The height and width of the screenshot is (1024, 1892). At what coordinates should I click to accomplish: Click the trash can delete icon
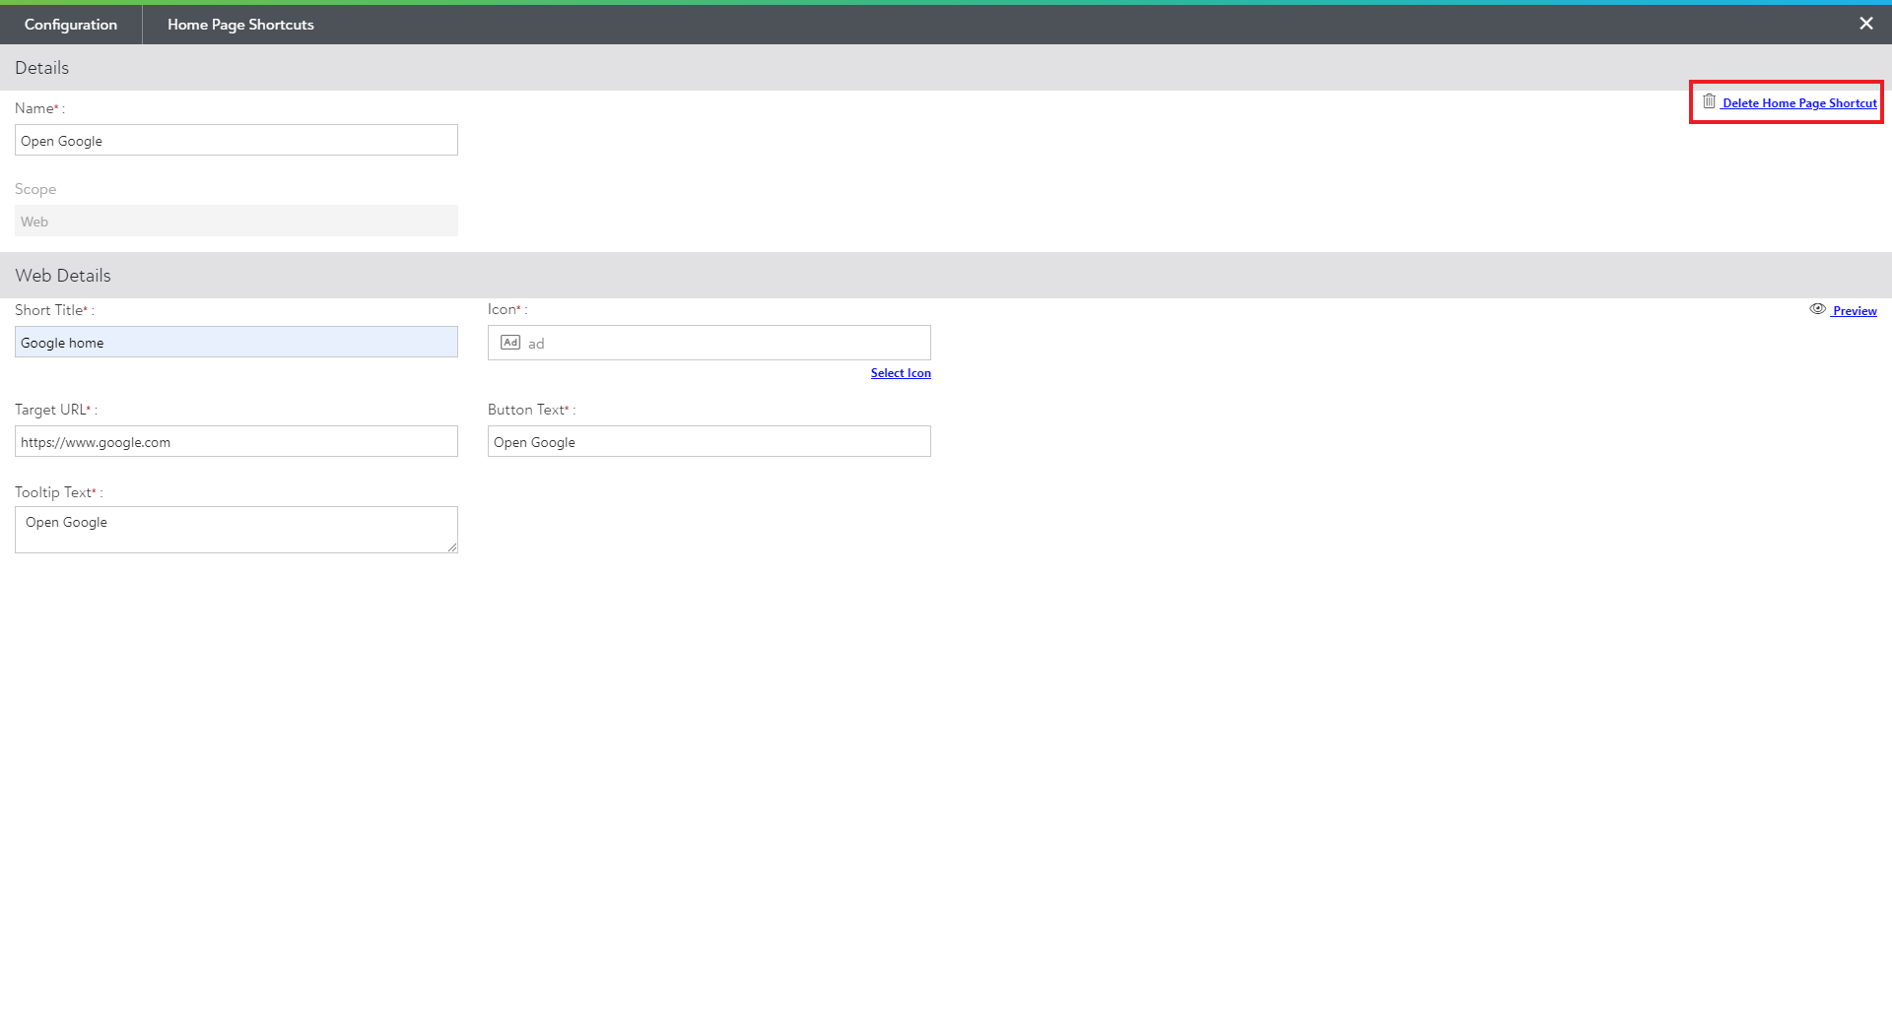(1709, 101)
